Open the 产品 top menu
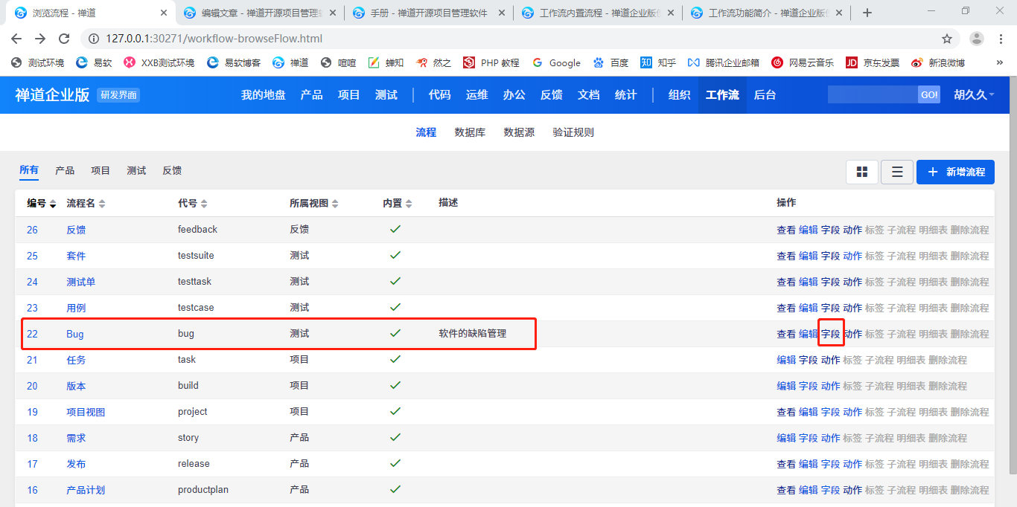The height and width of the screenshot is (507, 1017). tap(312, 94)
